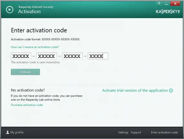
Task: Minimize the Kaspersky window
Action: click(167, 4)
